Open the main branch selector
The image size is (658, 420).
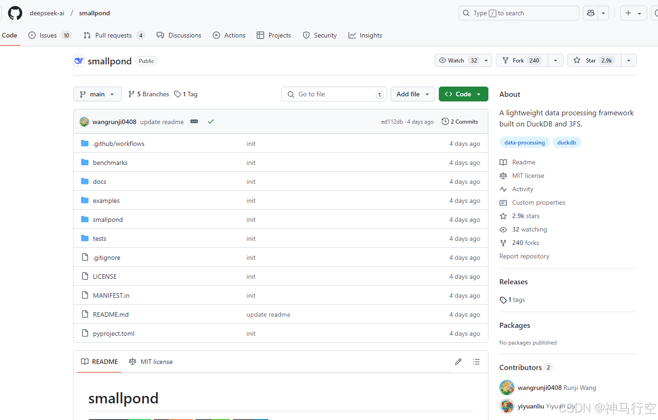tap(97, 94)
